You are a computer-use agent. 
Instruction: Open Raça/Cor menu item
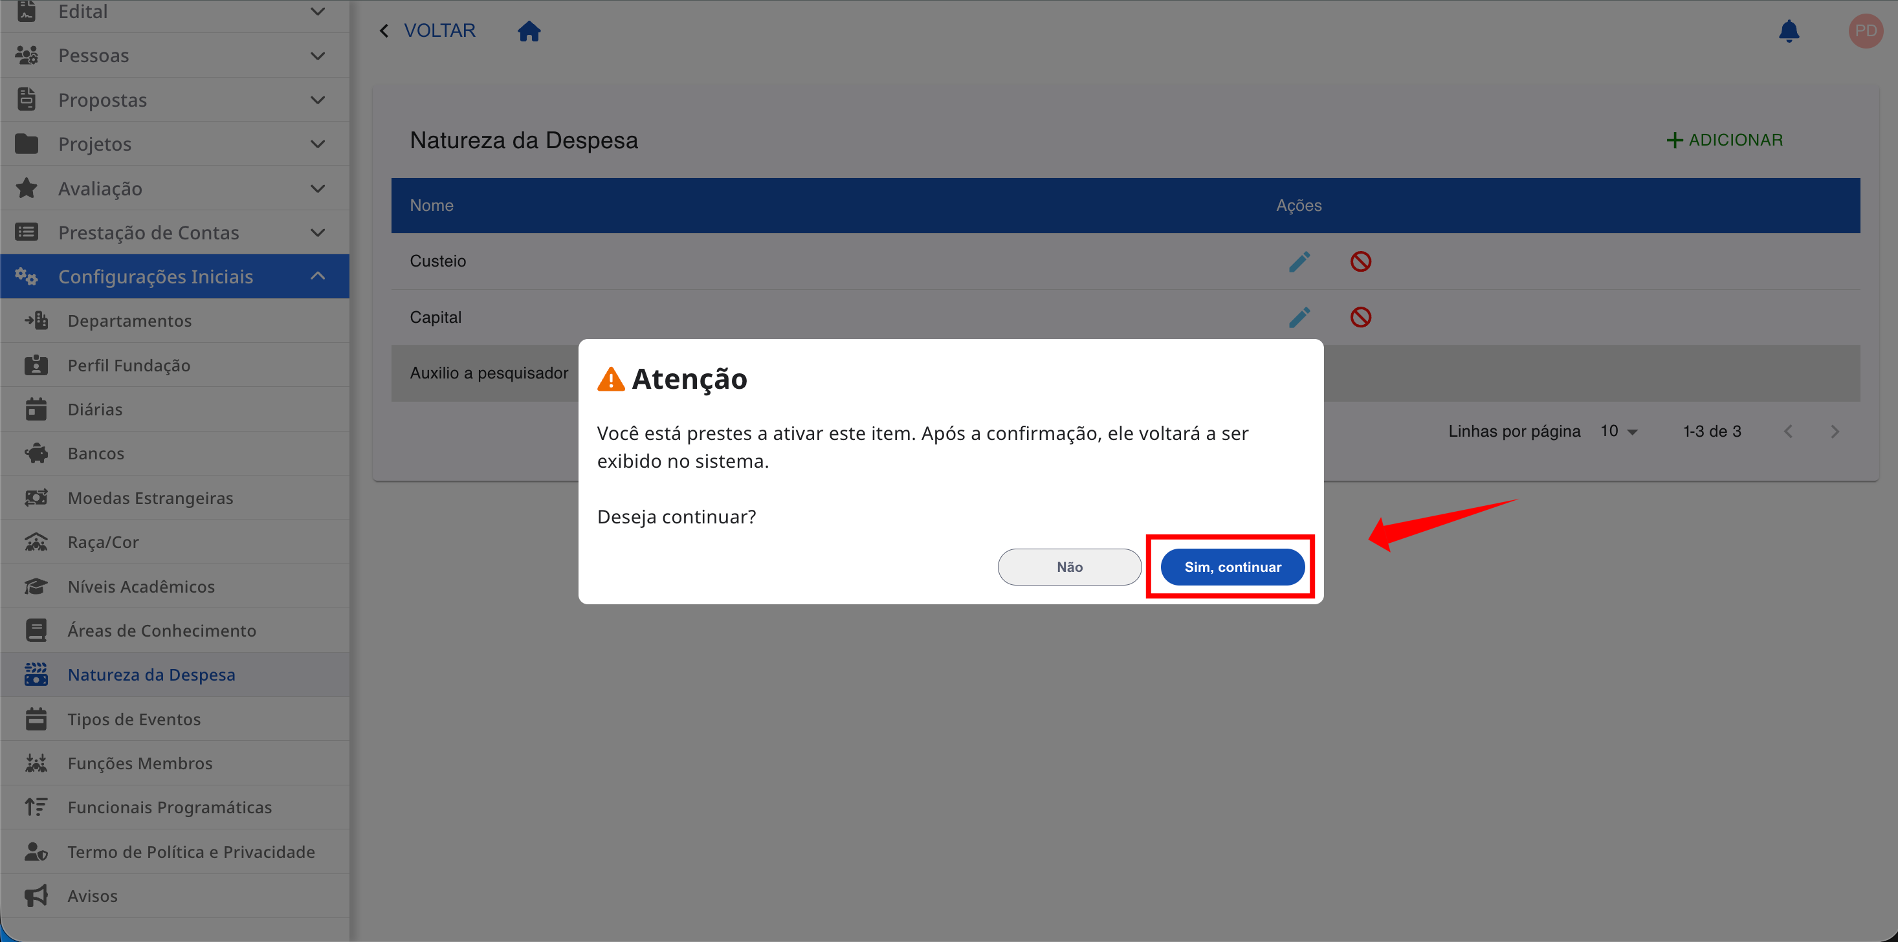tap(175, 542)
